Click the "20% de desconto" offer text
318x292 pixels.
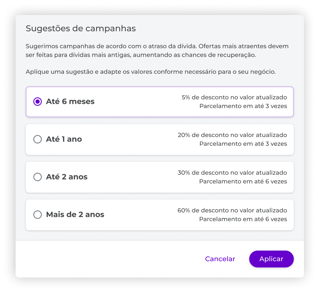[x=232, y=135]
